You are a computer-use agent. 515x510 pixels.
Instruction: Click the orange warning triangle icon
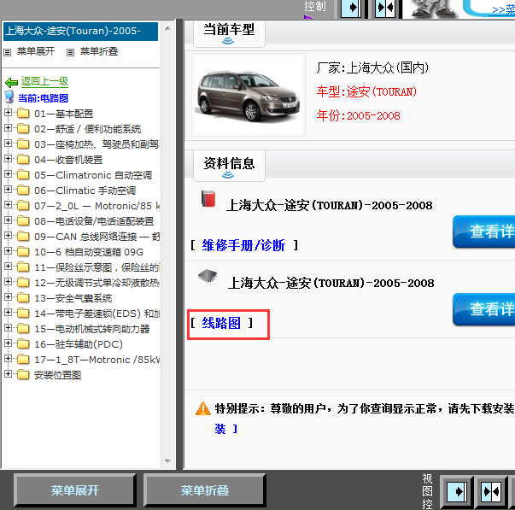pyautogui.click(x=203, y=409)
